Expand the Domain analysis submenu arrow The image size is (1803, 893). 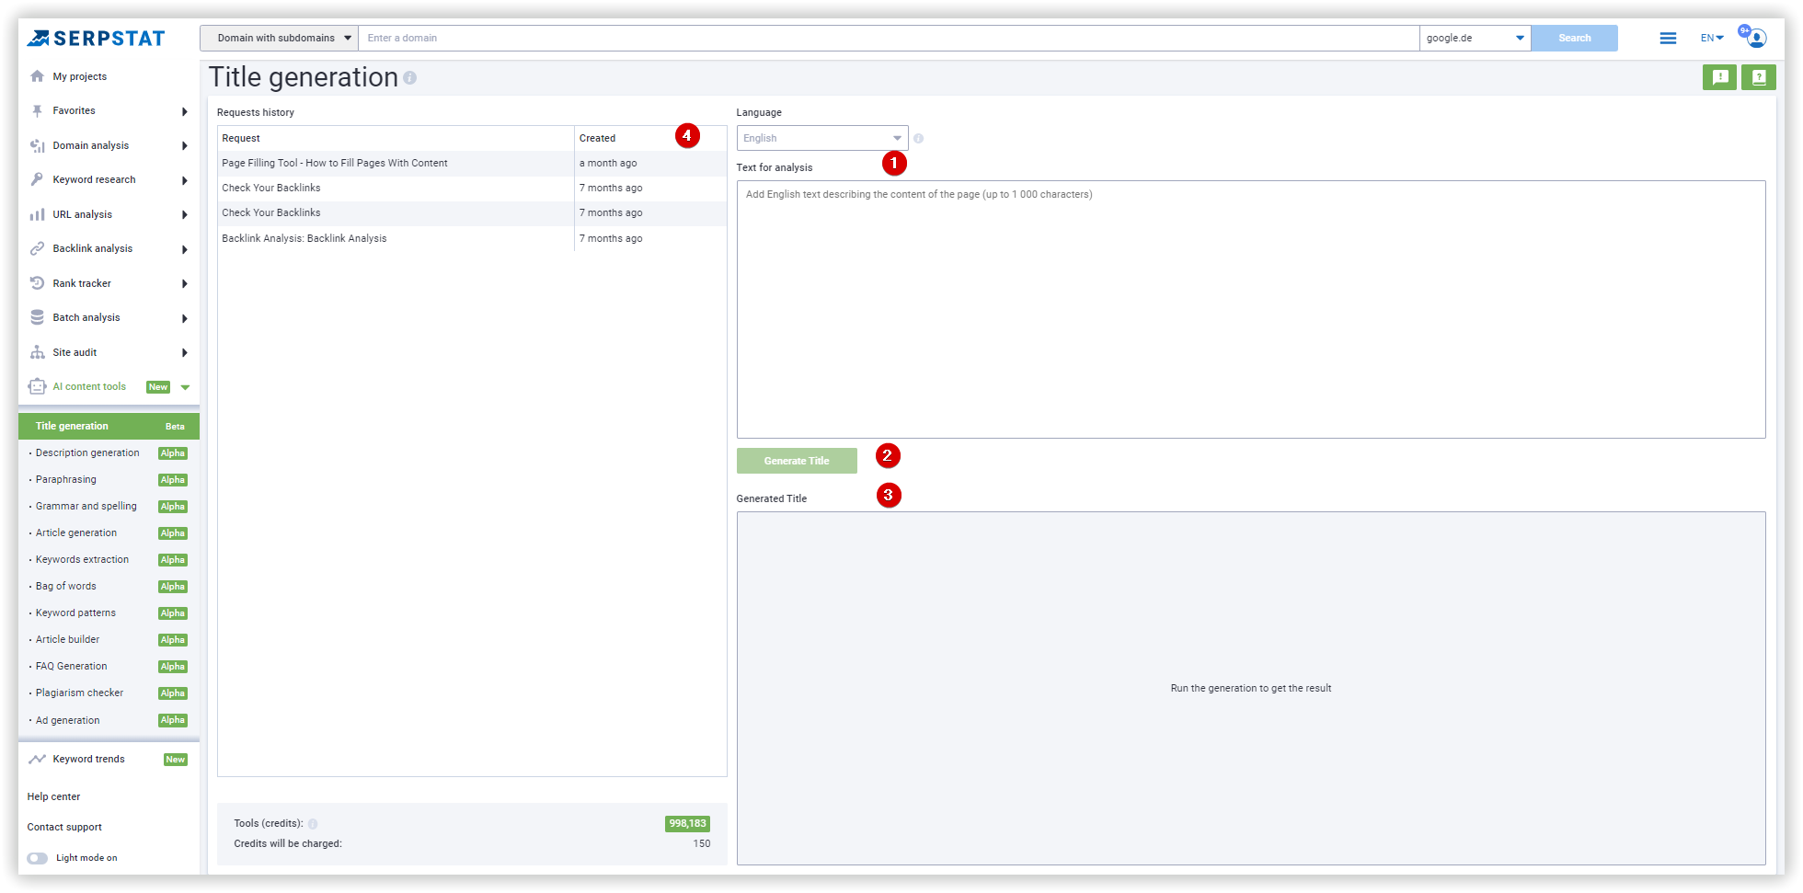[185, 145]
